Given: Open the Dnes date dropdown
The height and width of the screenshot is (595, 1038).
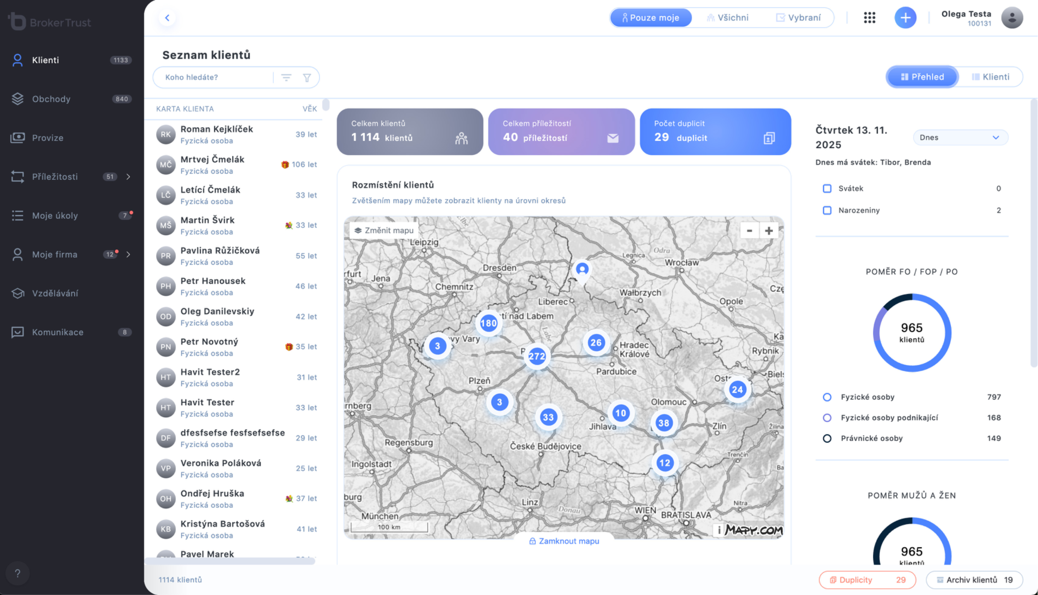Looking at the screenshot, I should pos(960,137).
